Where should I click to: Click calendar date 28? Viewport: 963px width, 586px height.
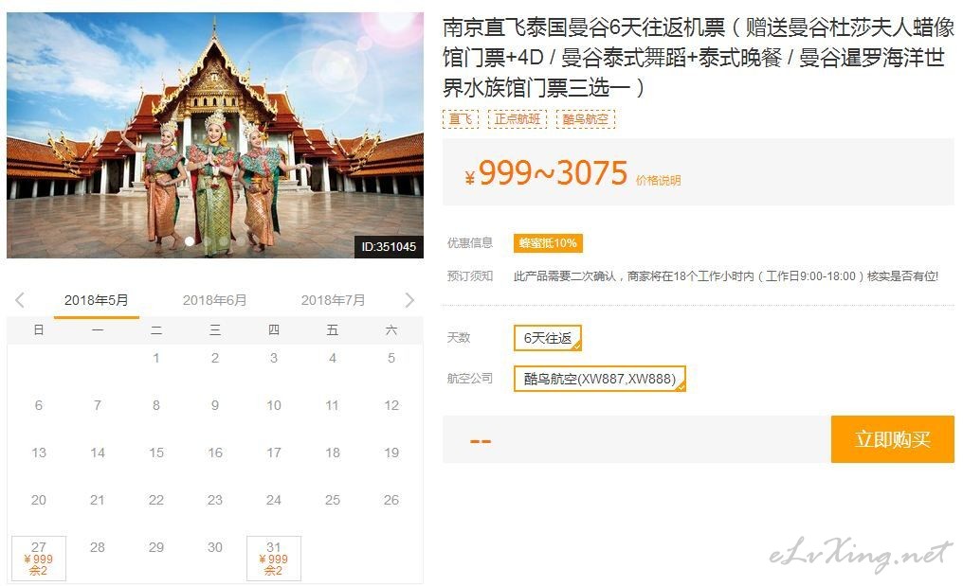pos(98,547)
